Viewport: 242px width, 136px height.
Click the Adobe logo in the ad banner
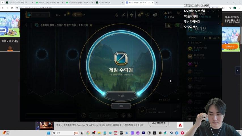(180, 125)
